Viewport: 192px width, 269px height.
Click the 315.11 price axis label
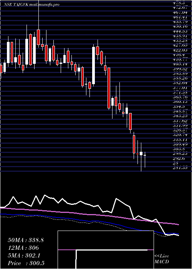click(x=180, y=140)
